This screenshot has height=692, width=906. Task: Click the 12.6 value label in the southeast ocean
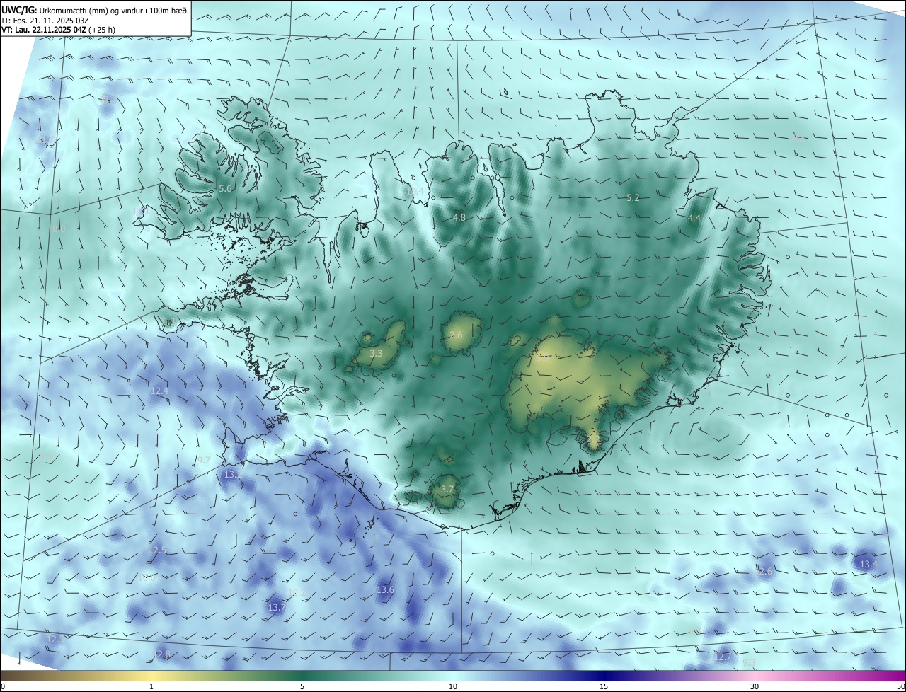pyautogui.click(x=763, y=571)
